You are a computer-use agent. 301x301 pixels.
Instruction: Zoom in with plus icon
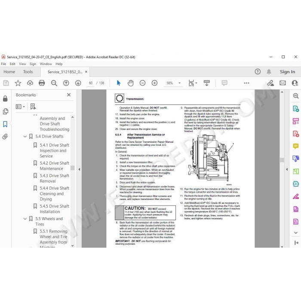[154, 83]
